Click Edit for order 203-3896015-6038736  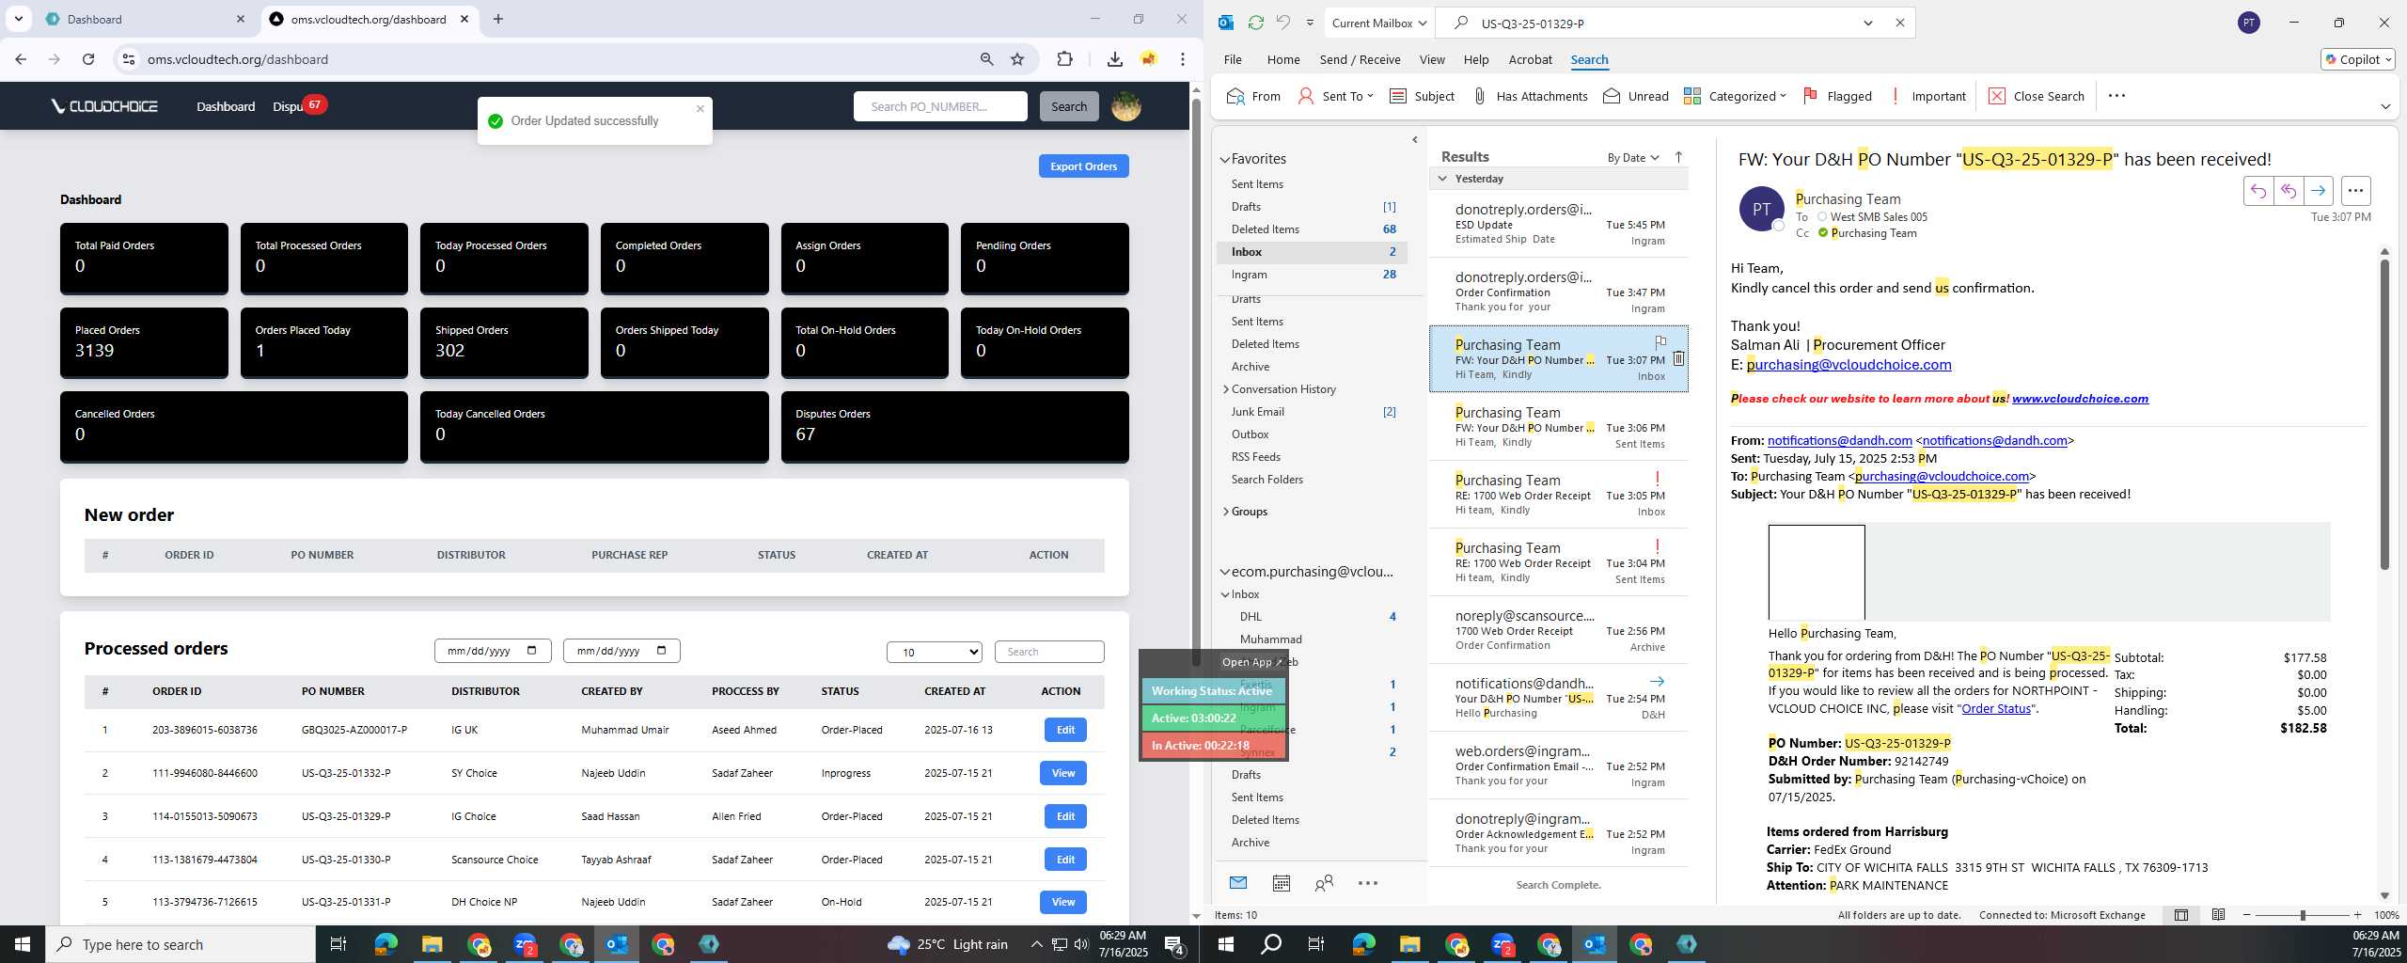[1065, 730]
